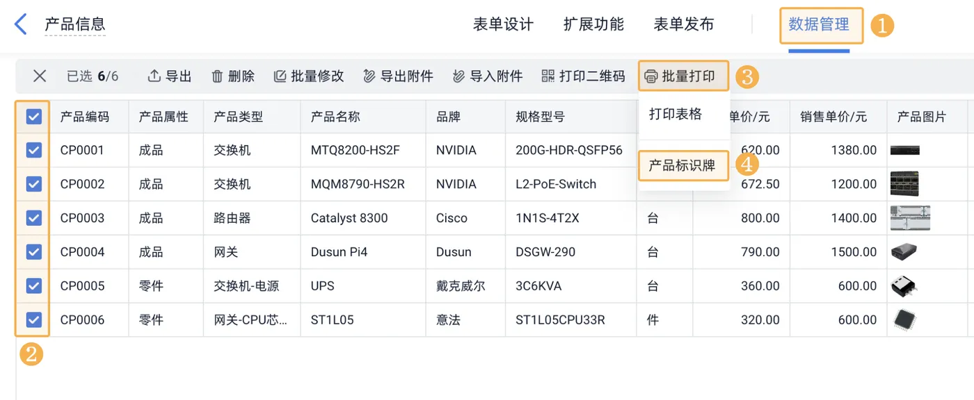Uncheck the CP0004 row checkbox
This screenshot has width=974, height=400.
33,252
